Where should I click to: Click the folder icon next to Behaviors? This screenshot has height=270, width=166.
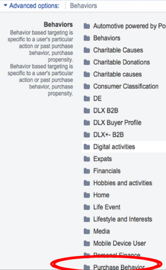(x=87, y=38)
